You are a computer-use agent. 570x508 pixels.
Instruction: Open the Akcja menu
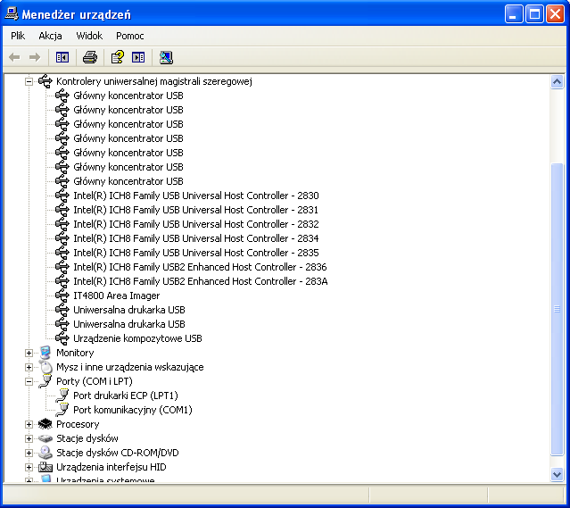pyautogui.click(x=50, y=36)
